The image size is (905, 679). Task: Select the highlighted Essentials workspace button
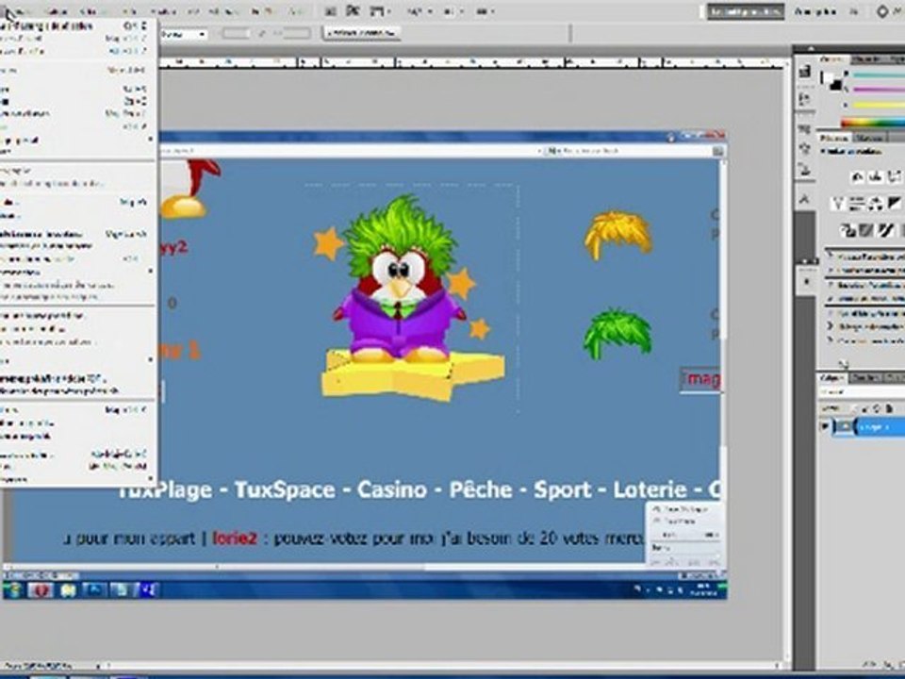745,11
